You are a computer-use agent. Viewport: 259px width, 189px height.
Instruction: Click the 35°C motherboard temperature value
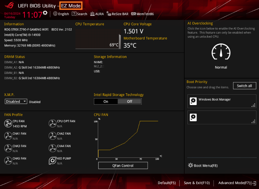pos(130,45)
